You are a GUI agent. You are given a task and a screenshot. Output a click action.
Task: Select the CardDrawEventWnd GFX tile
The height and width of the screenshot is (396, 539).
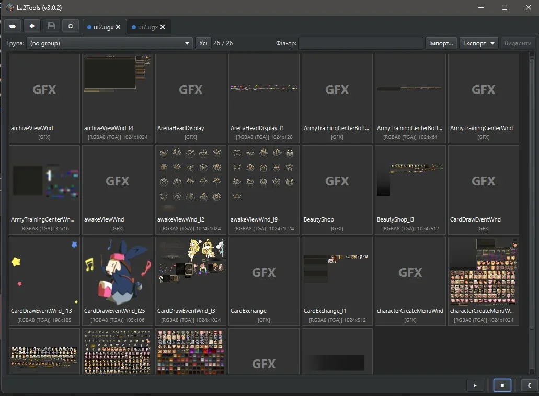pos(484,190)
